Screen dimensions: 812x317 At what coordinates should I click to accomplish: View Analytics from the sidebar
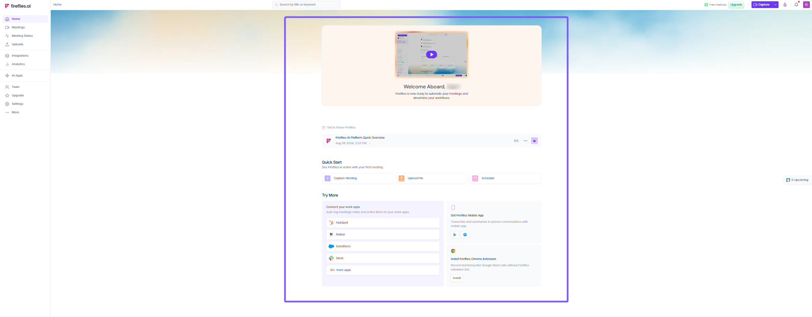pyautogui.click(x=25, y=64)
